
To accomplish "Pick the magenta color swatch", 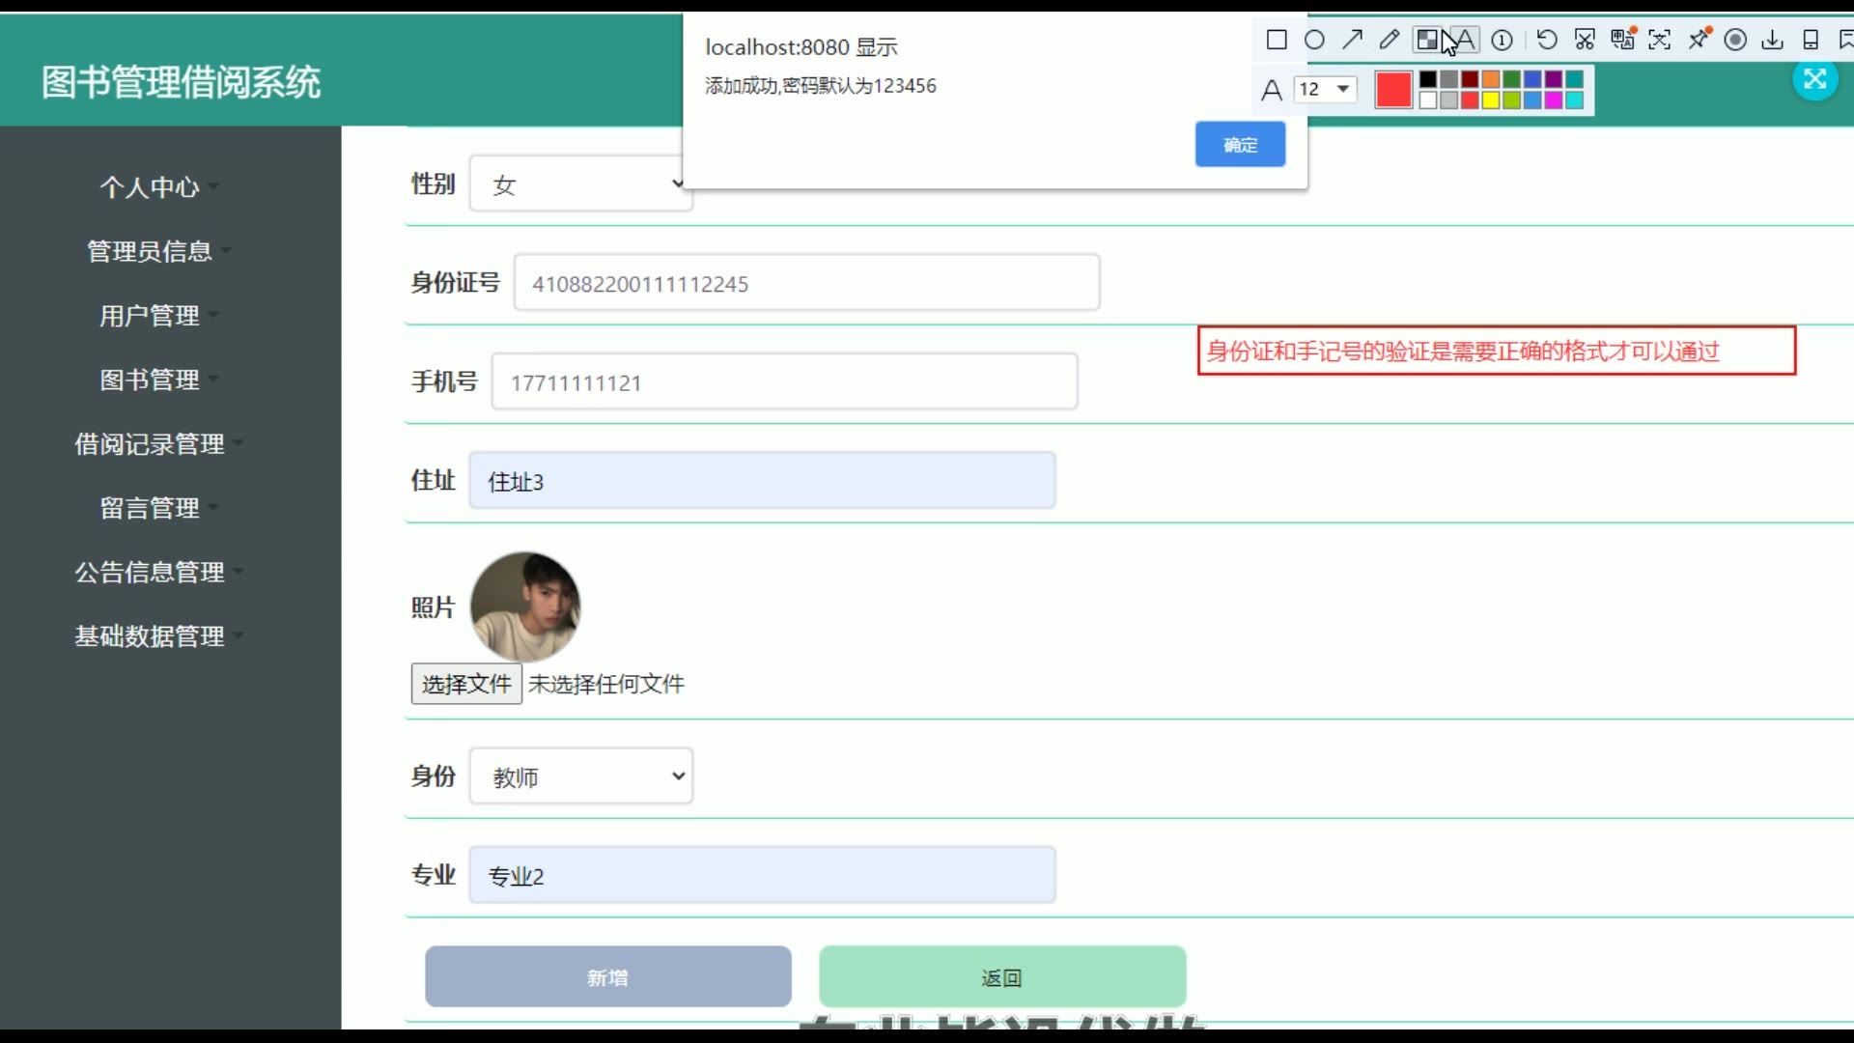I will [x=1554, y=99].
